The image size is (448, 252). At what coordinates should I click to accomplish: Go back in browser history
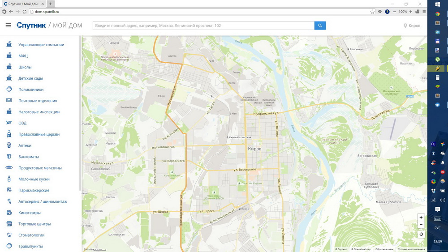pyautogui.click(x=11, y=12)
